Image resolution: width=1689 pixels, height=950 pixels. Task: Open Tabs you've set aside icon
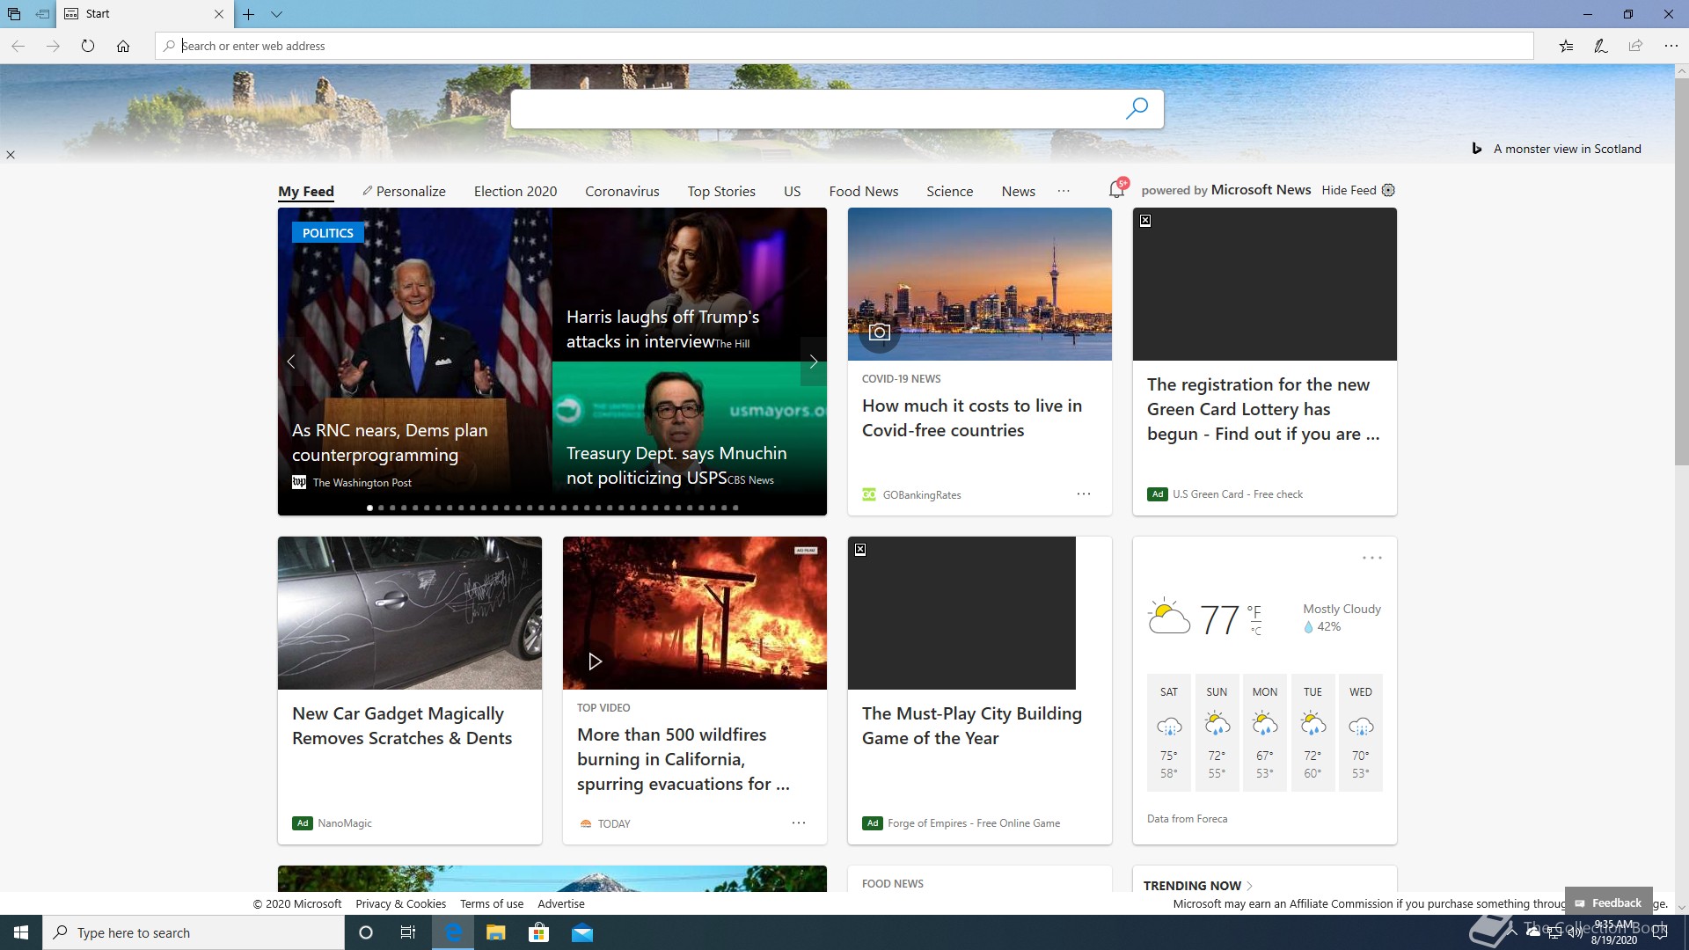click(14, 14)
